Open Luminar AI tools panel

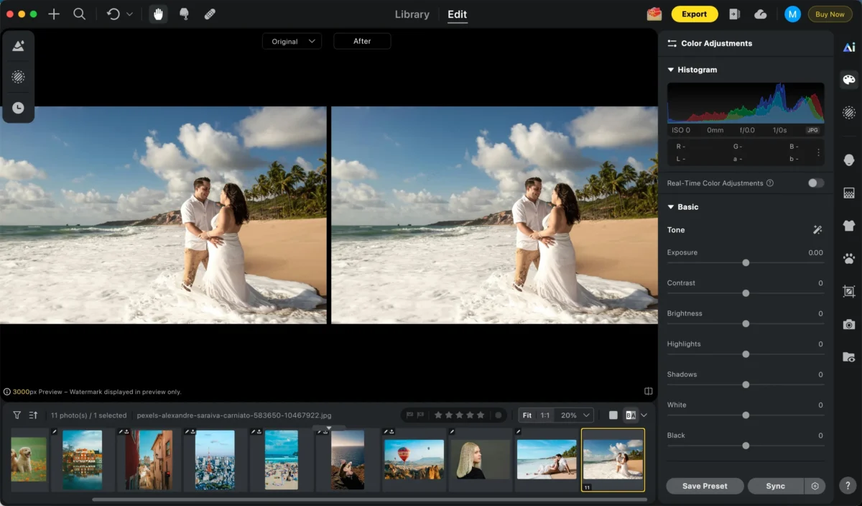click(x=849, y=45)
